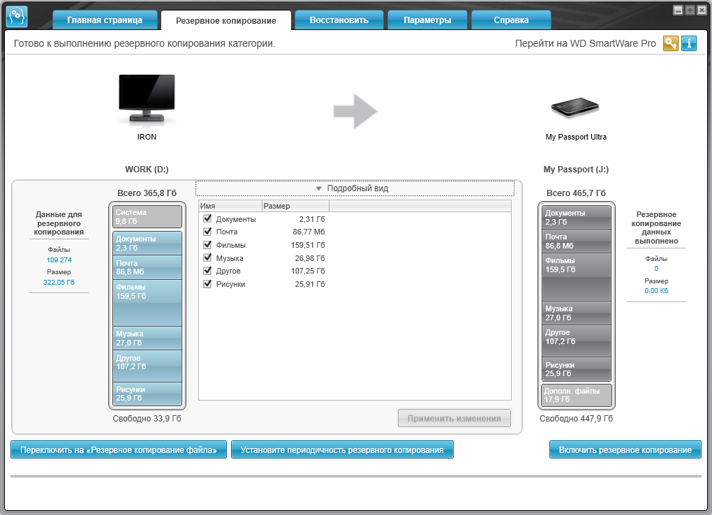Click Включить резервное копирование button
The width and height of the screenshot is (712, 515).
pyautogui.click(x=625, y=449)
